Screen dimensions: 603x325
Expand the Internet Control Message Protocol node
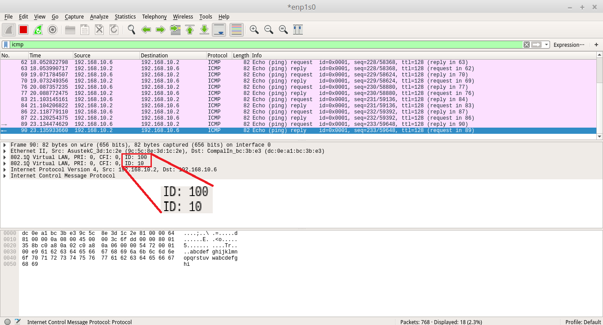coord(5,176)
